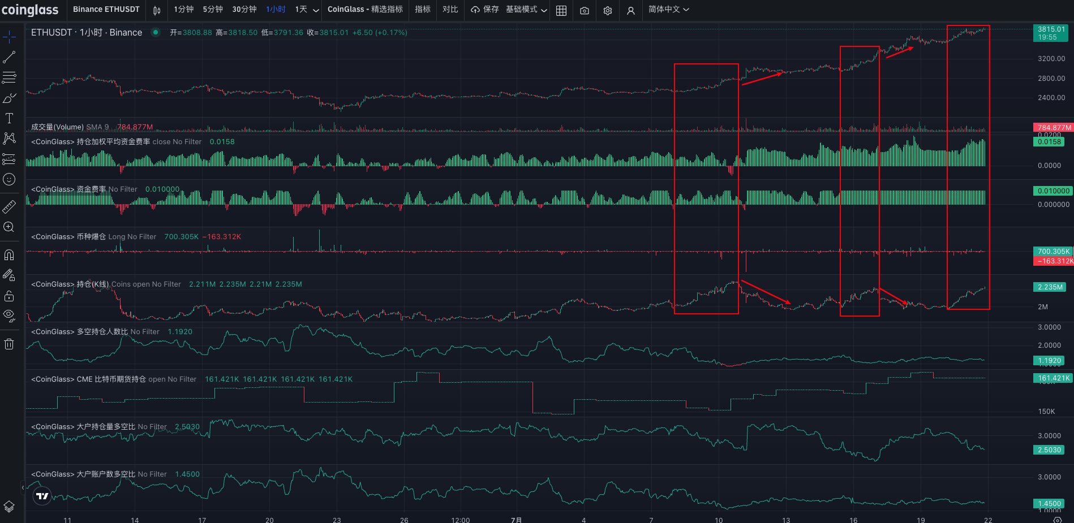This screenshot has height=523, width=1074.
Task: Toggle magnet mode
Action: pos(9,255)
